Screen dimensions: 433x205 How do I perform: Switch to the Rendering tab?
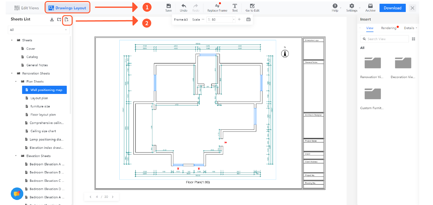click(x=388, y=28)
